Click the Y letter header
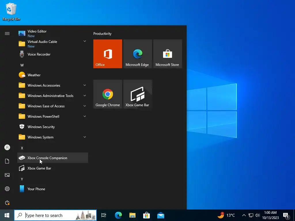This screenshot has height=221, width=295. tap(22, 179)
